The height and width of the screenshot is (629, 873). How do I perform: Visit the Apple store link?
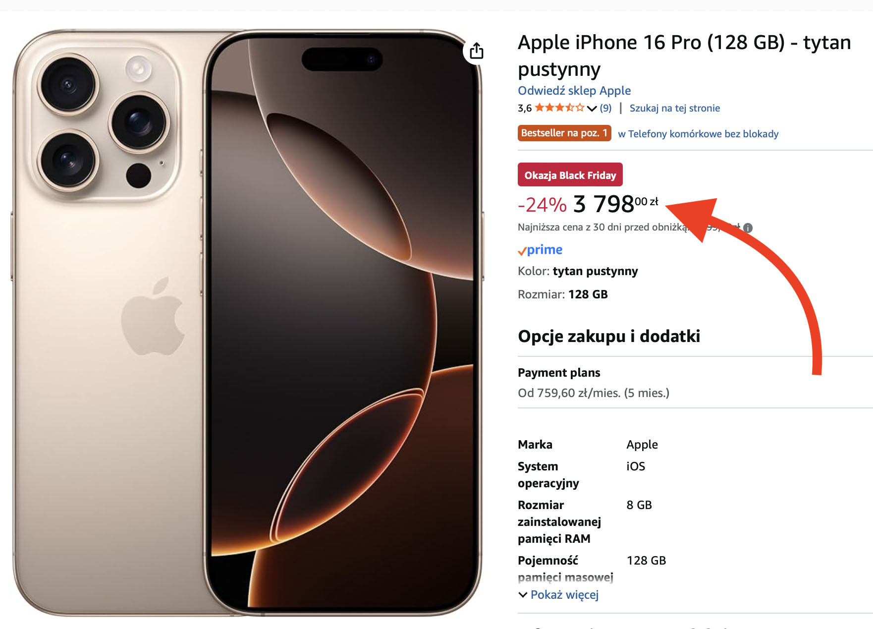tap(574, 91)
